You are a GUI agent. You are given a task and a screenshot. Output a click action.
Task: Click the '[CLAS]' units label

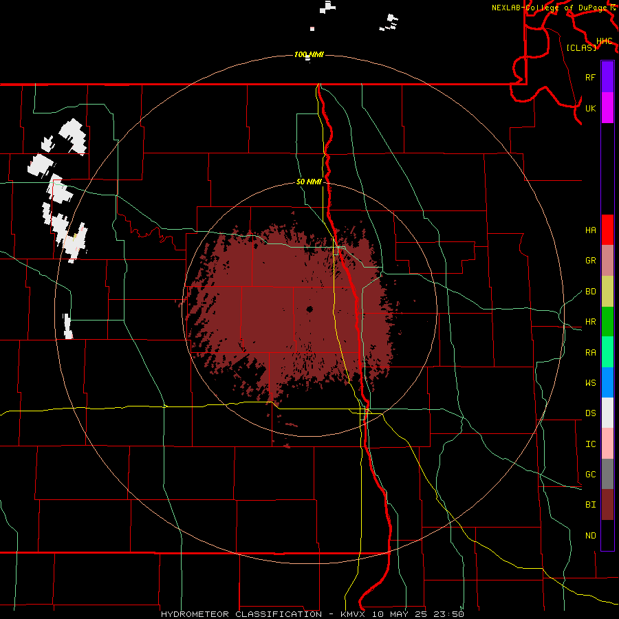click(x=581, y=48)
